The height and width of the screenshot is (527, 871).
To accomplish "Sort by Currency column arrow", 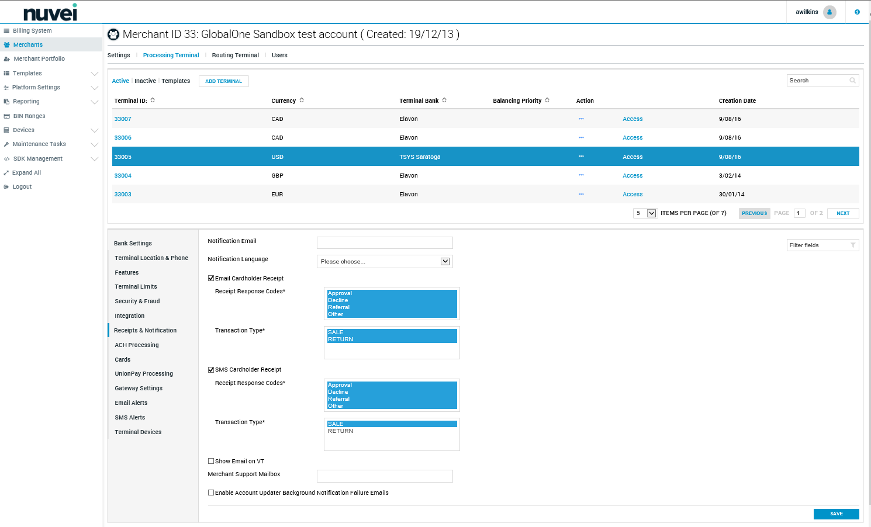I will pyautogui.click(x=302, y=100).
